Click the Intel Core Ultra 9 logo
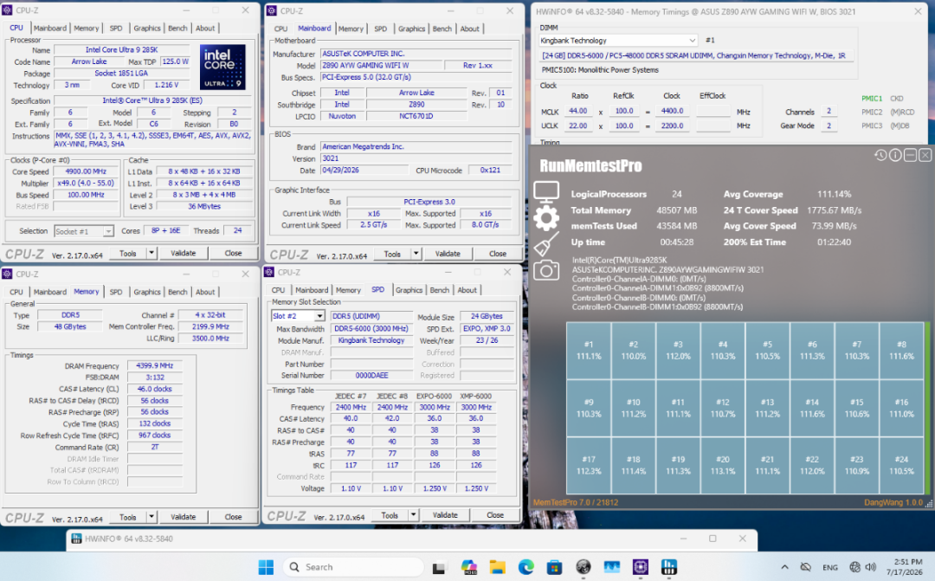This screenshot has height=581, width=935. 222,67
